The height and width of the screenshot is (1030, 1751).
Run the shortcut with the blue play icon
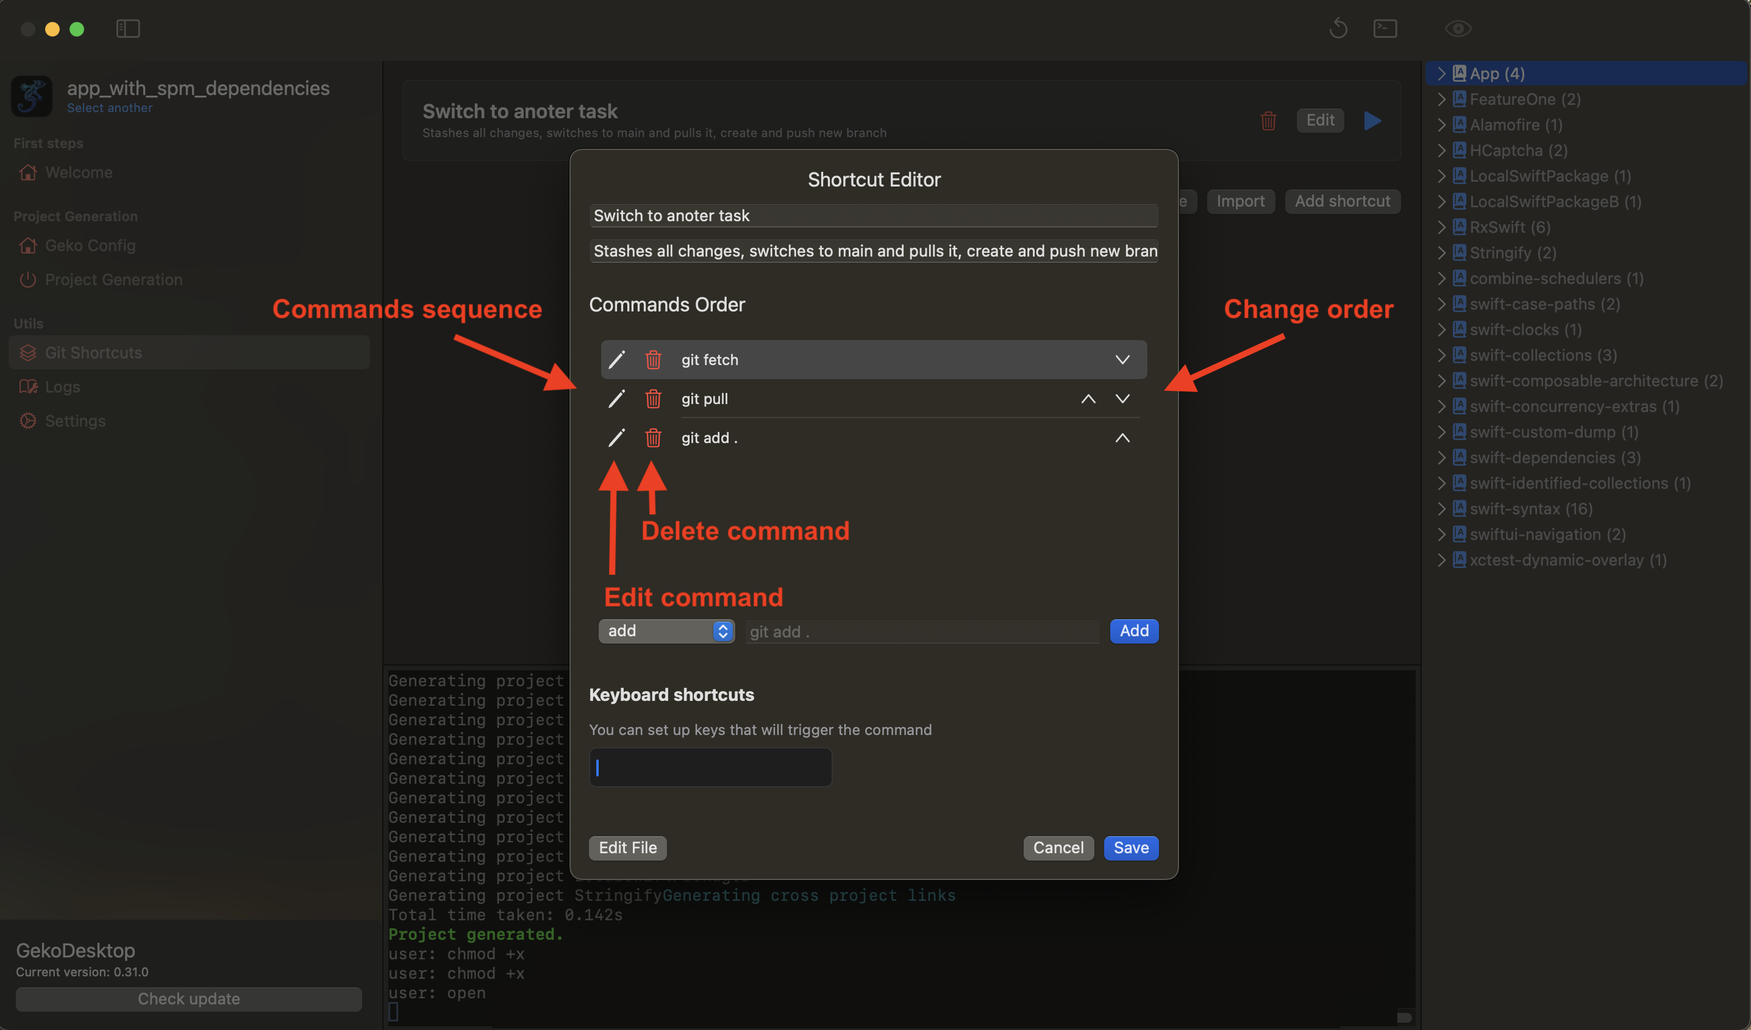pyautogui.click(x=1372, y=121)
